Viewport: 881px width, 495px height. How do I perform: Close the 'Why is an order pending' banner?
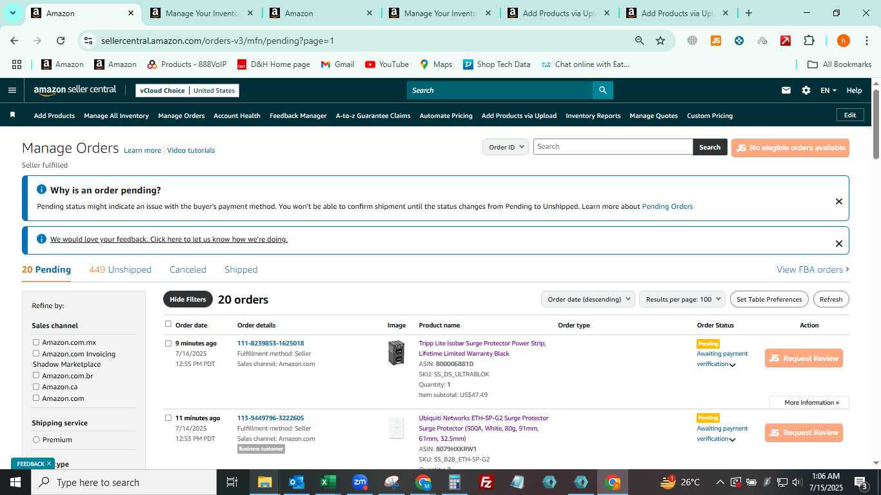tap(839, 202)
